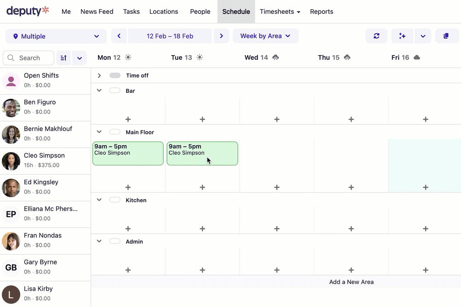This screenshot has width=461, height=307.
Task: Click the 12 Feb – 18 Feb date range
Action: (x=170, y=36)
